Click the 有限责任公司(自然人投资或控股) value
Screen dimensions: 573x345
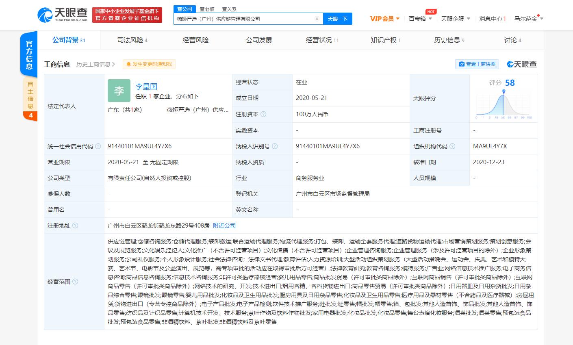(x=149, y=178)
